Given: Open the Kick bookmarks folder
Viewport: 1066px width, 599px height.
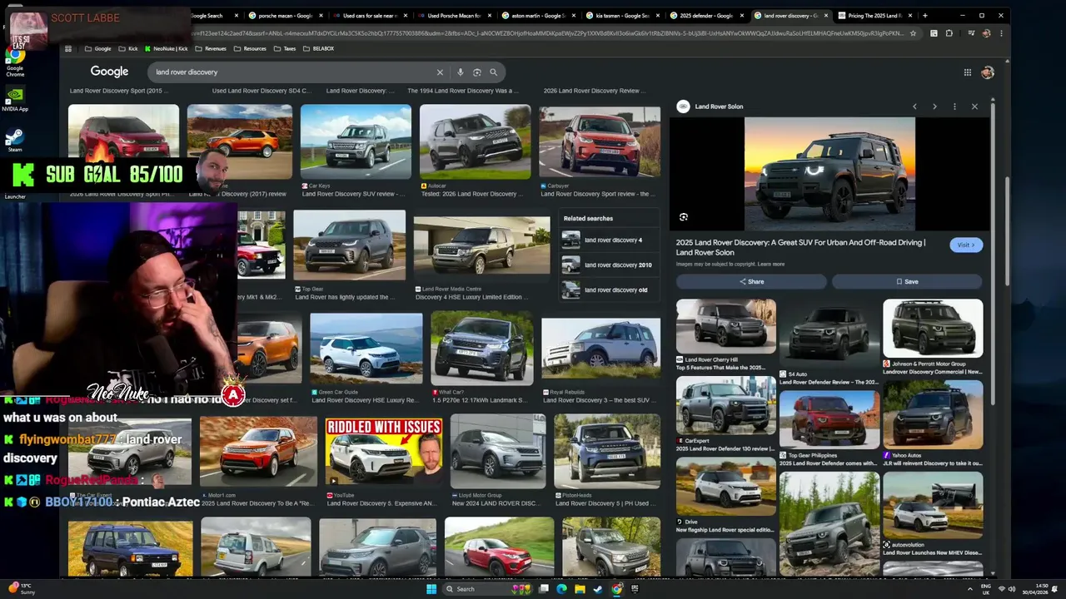Looking at the screenshot, I should [x=129, y=49].
